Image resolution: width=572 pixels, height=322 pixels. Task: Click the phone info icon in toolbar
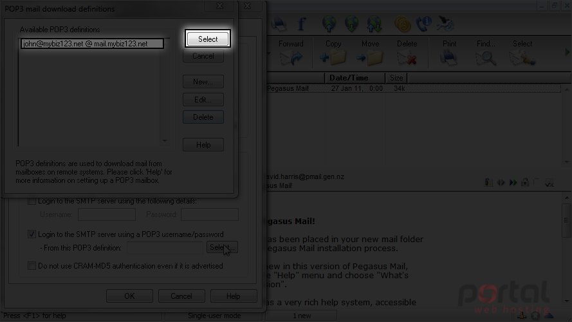click(x=424, y=24)
